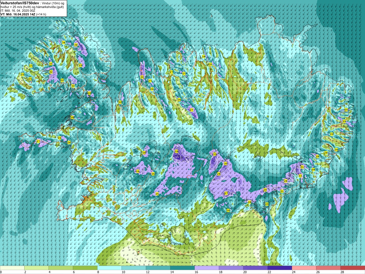
Task: Click the olive green 6–8 legend band
Action: point(85,268)
